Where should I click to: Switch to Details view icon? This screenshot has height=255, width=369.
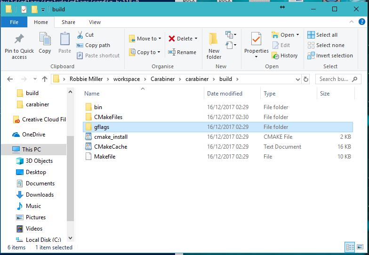(350, 247)
